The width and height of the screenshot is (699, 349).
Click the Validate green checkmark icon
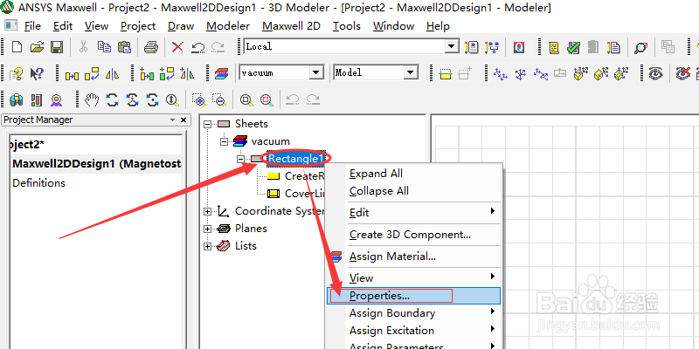574,47
